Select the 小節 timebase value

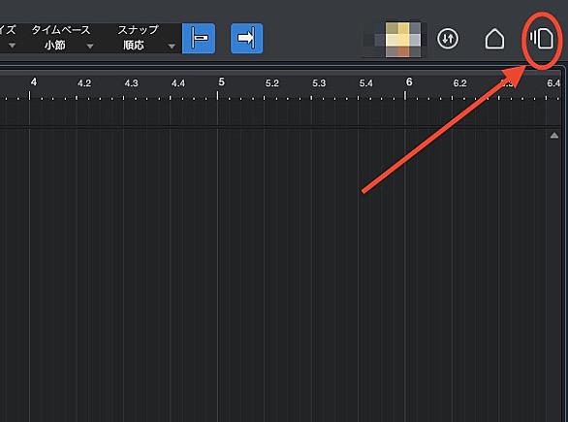pos(54,46)
